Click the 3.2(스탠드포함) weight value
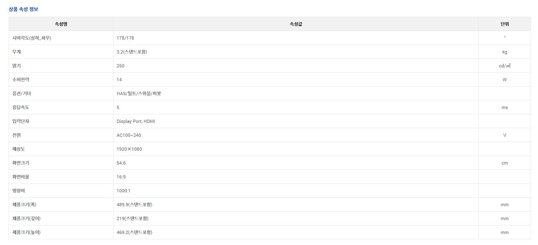 [x=132, y=52]
